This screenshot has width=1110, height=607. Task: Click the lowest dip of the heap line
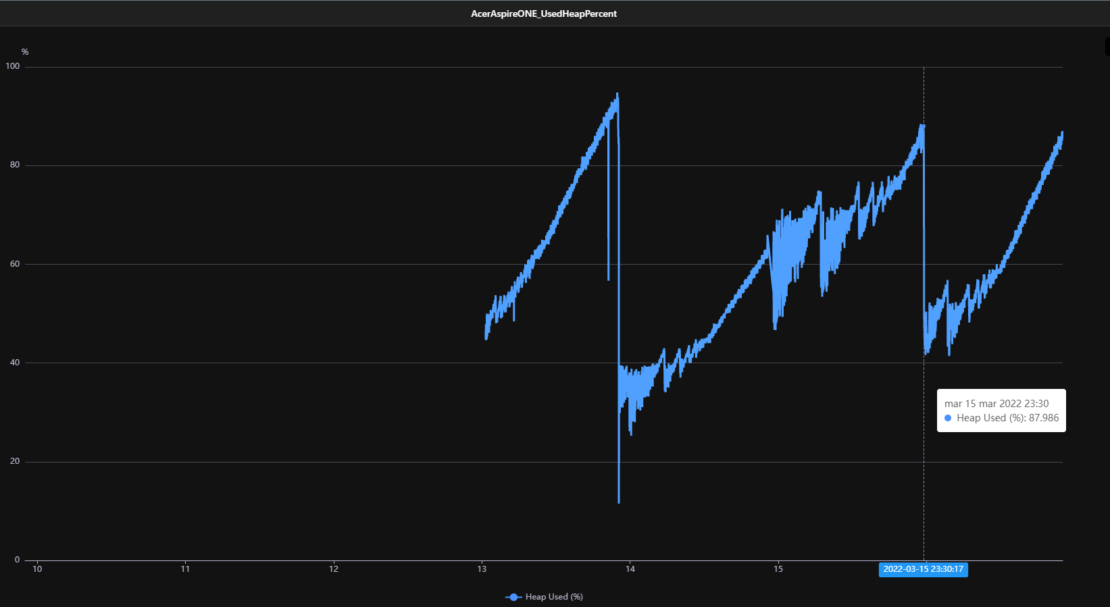(x=619, y=502)
